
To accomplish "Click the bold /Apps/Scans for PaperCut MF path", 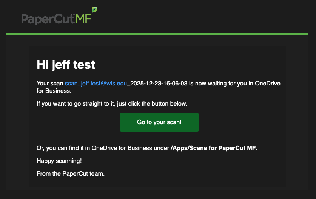I will [213, 148].
